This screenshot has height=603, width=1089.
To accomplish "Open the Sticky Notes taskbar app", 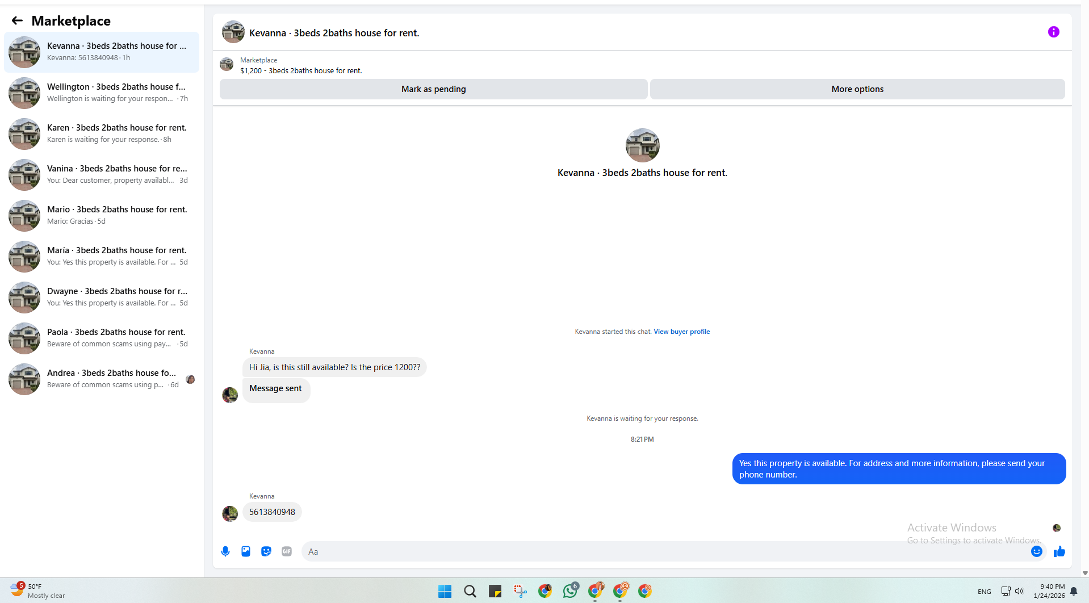I will click(495, 591).
